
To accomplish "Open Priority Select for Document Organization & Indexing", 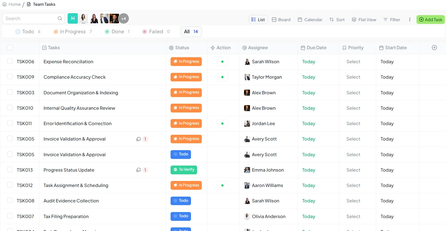I will coord(353,93).
